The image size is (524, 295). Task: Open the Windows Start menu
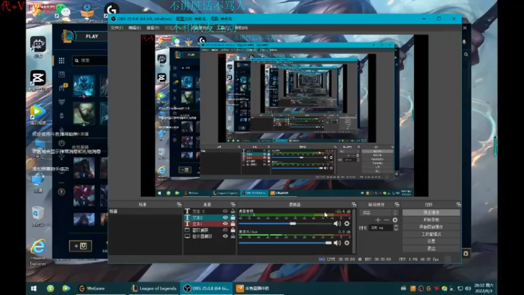click(34, 288)
